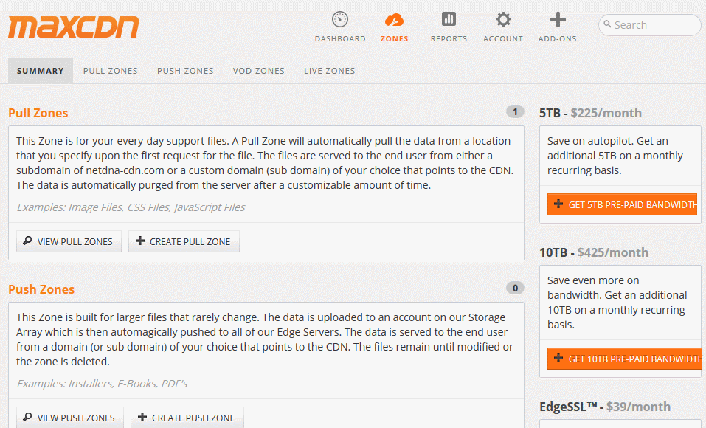Screen dimensions: 706x428
Task: Click the Add-Ons plus icon
Action: point(558,20)
